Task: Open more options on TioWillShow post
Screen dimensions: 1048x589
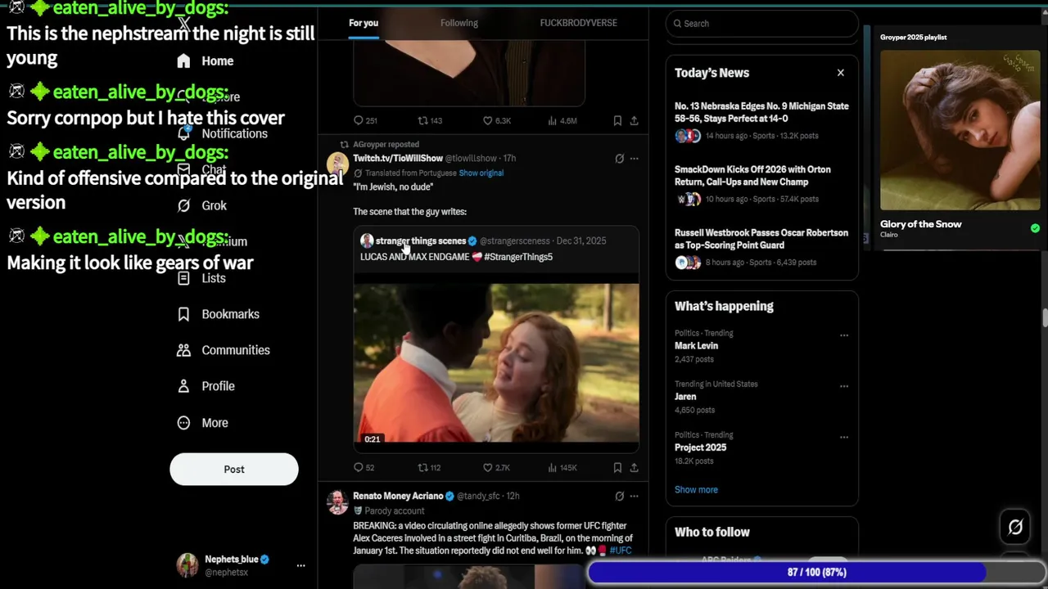Action: point(634,159)
